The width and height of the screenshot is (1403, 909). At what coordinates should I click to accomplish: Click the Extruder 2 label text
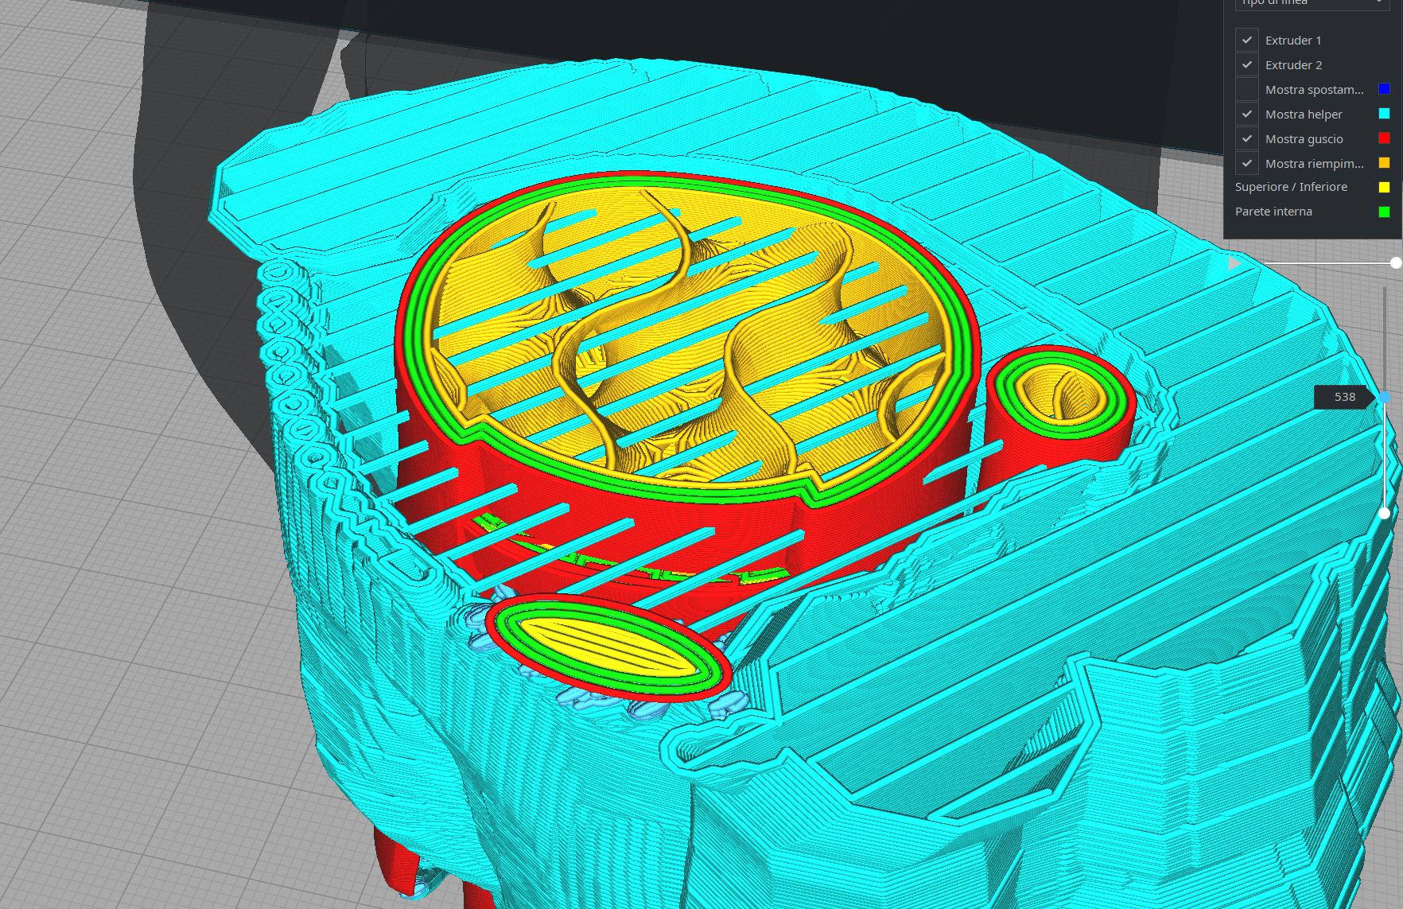pos(1294,65)
